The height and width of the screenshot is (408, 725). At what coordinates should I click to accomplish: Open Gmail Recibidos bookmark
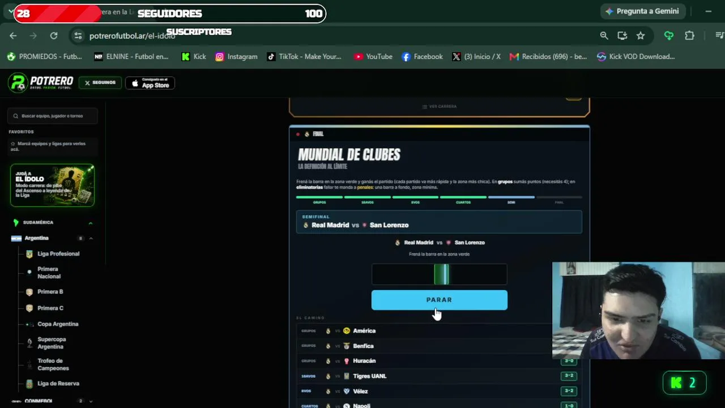(x=548, y=57)
